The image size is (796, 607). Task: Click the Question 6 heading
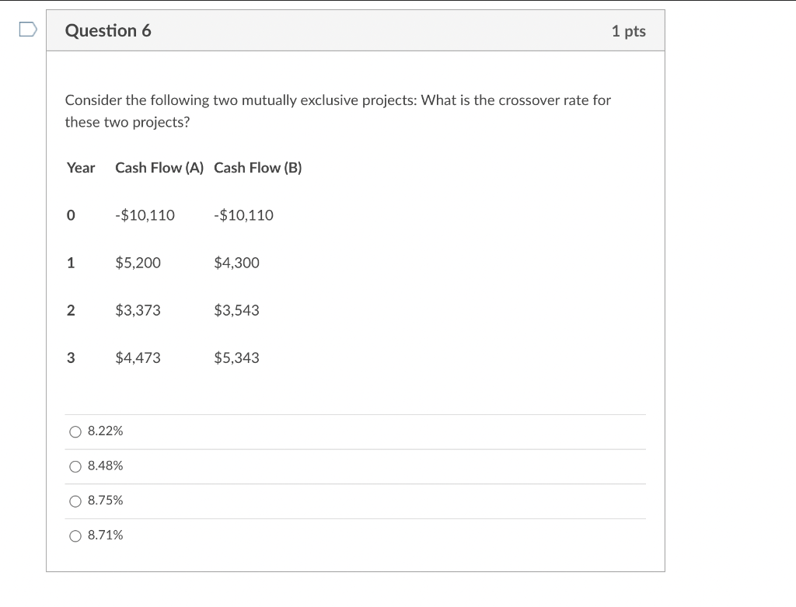tap(108, 31)
